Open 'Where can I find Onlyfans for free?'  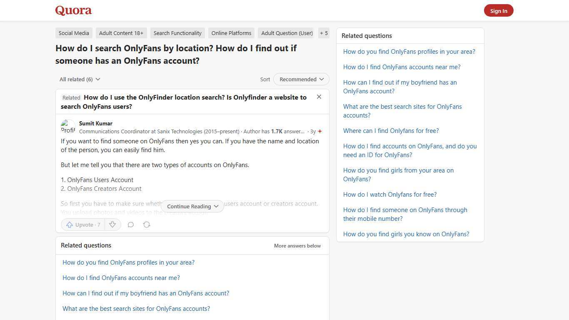point(391,130)
